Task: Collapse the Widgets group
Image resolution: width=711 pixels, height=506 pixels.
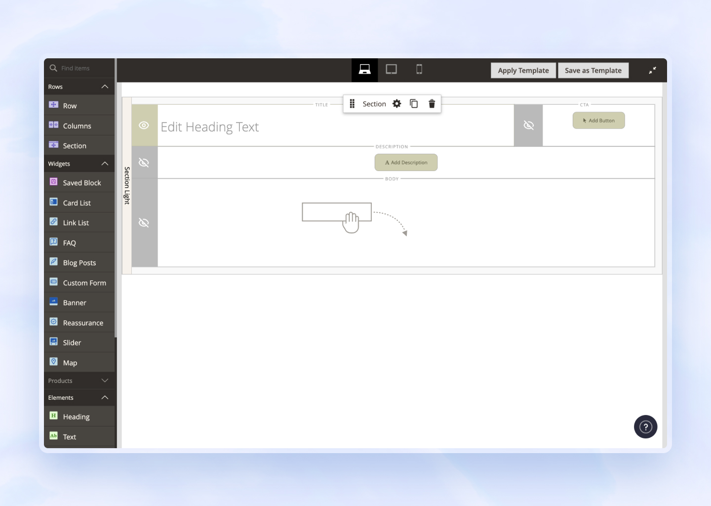Action: click(105, 164)
